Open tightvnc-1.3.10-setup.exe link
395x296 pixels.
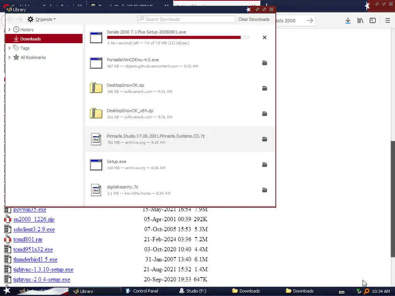click(x=43, y=269)
